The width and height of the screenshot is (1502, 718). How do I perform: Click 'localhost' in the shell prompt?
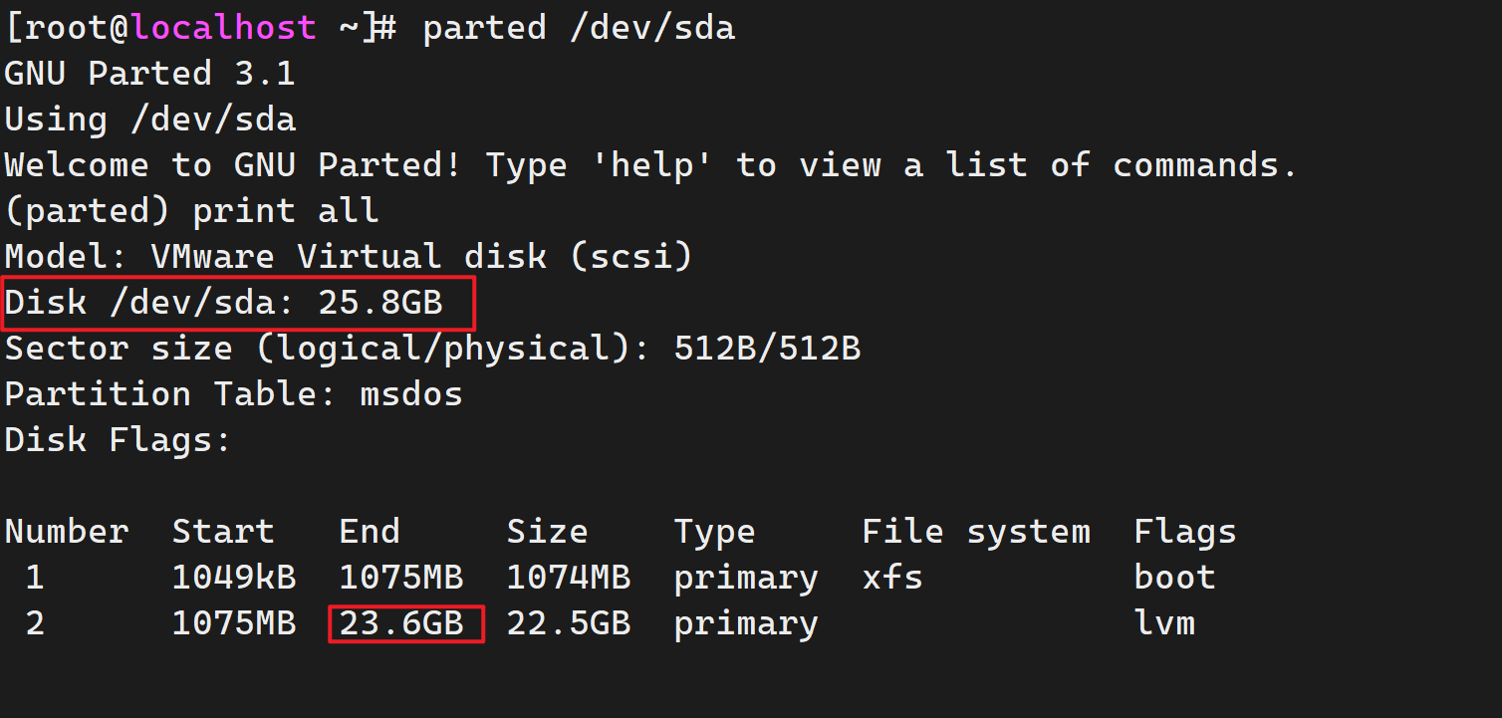222,28
